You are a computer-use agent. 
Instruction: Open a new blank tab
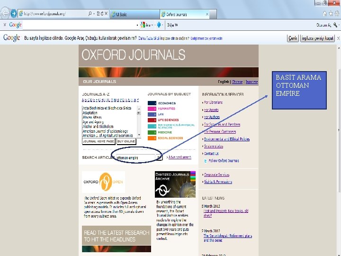click(x=213, y=14)
